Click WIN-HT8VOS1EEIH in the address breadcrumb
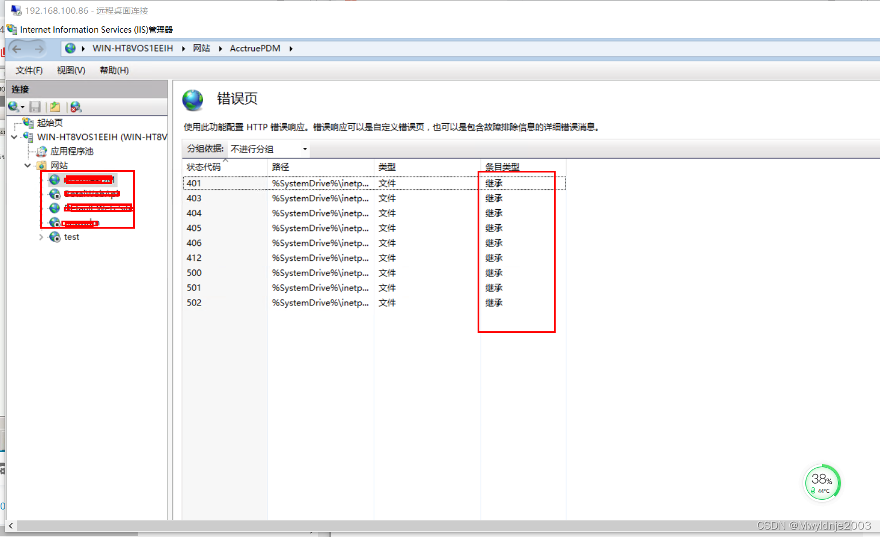 (133, 48)
